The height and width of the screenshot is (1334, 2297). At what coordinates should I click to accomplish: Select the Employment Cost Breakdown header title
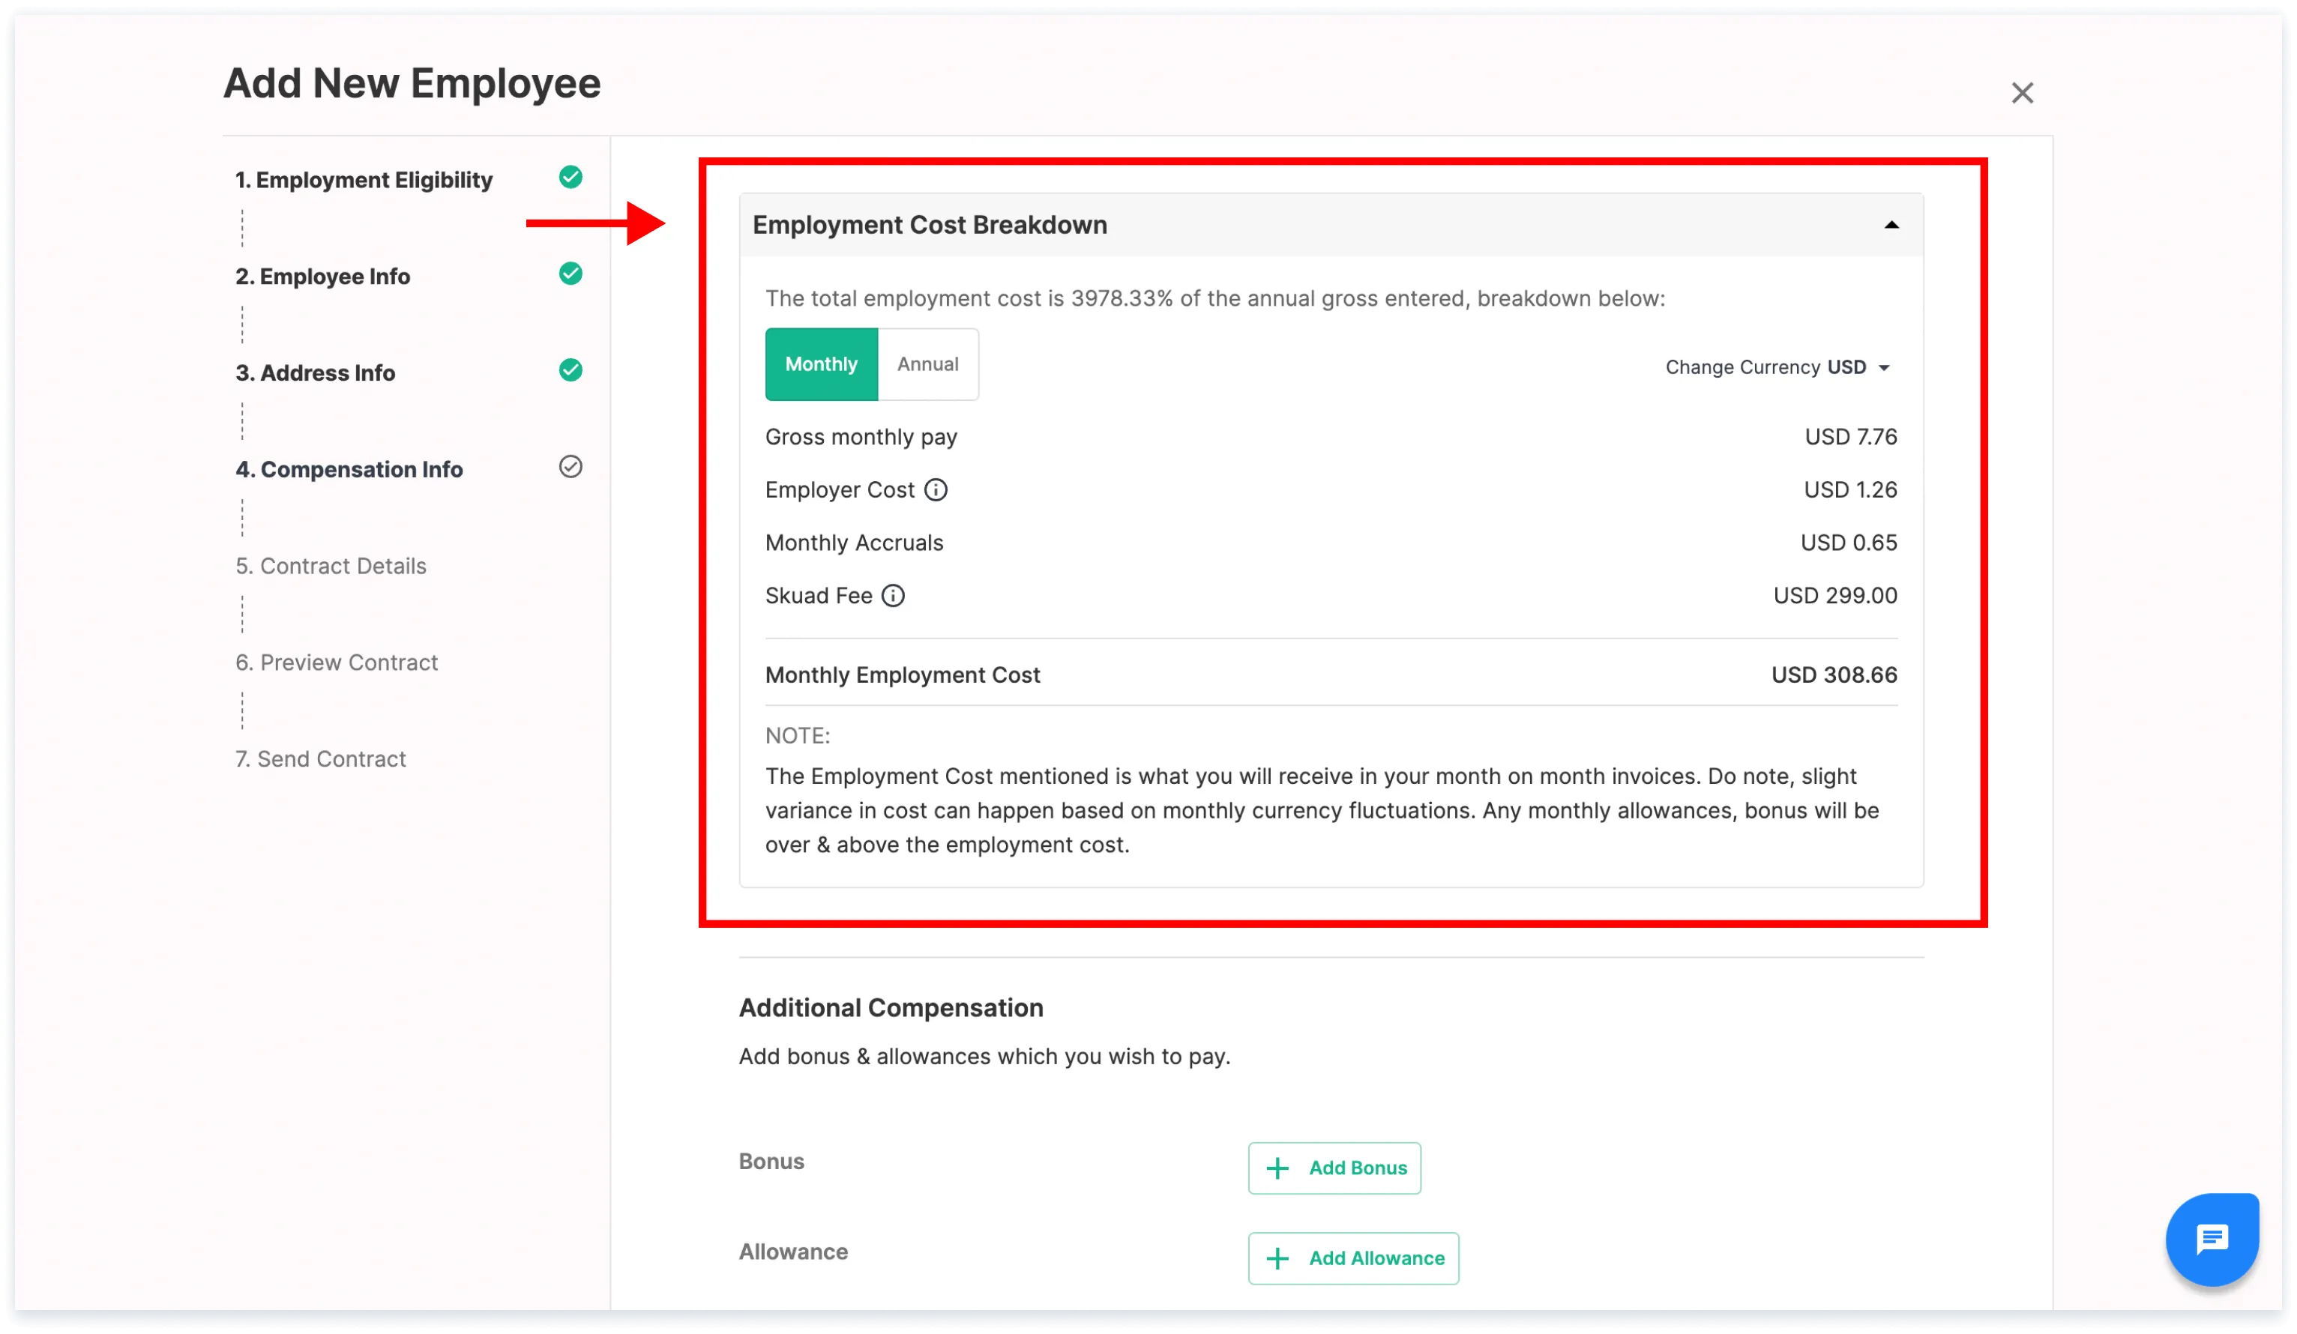(x=930, y=225)
